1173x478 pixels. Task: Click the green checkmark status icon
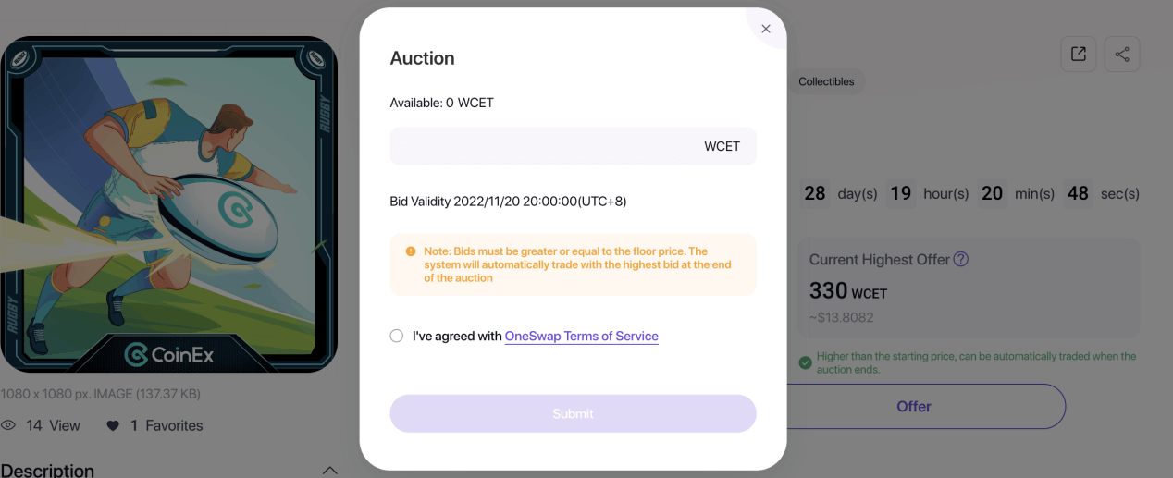tap(805, 362)
